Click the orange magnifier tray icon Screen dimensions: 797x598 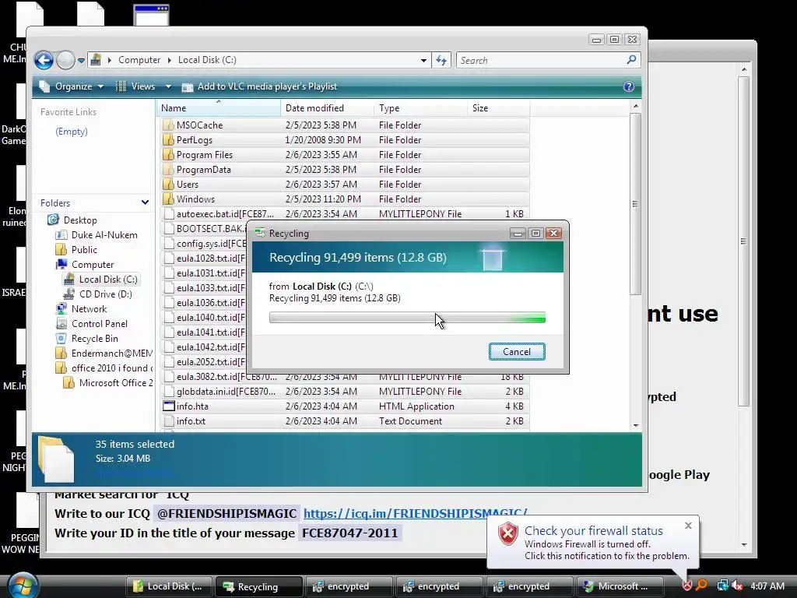point(701,586)
